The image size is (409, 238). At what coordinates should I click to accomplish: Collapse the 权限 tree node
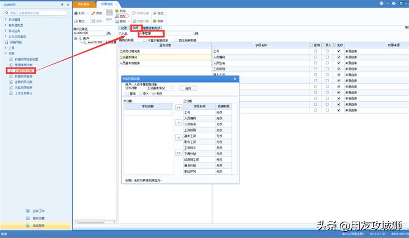(x=6, y=53)
